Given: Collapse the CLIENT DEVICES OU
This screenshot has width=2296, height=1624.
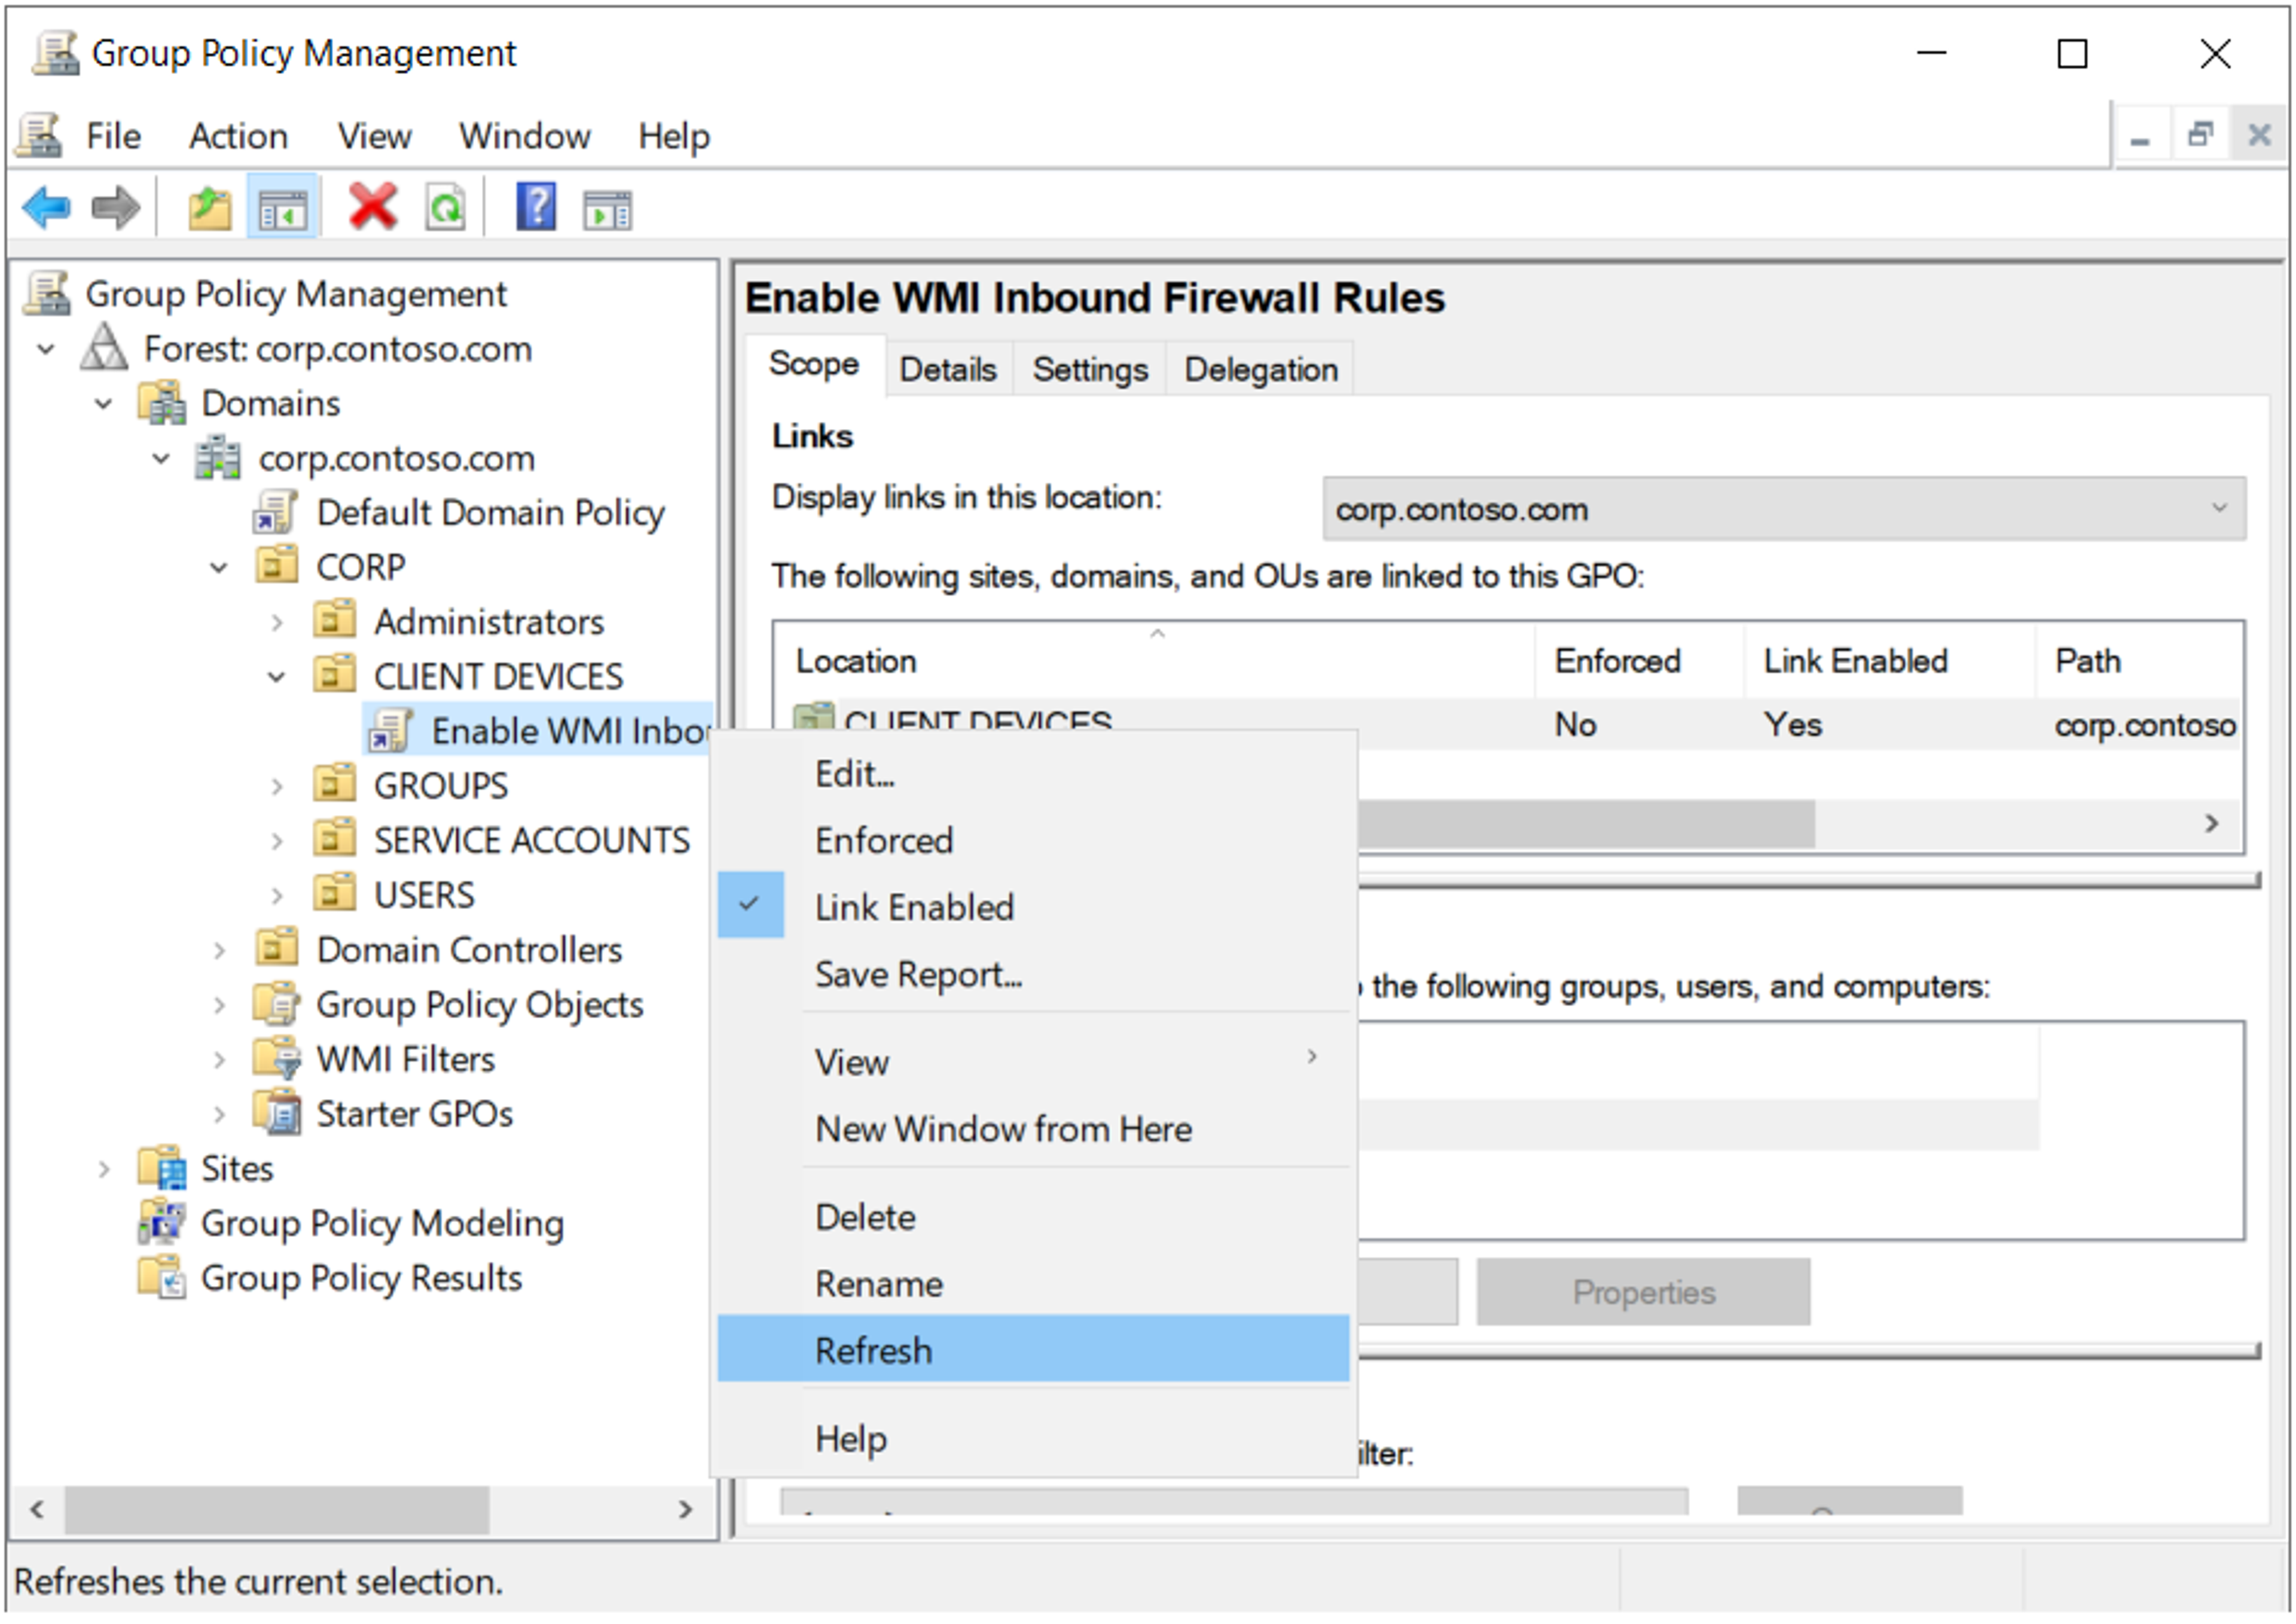Looking at the screenshot, I should click(x=277, y=677).
